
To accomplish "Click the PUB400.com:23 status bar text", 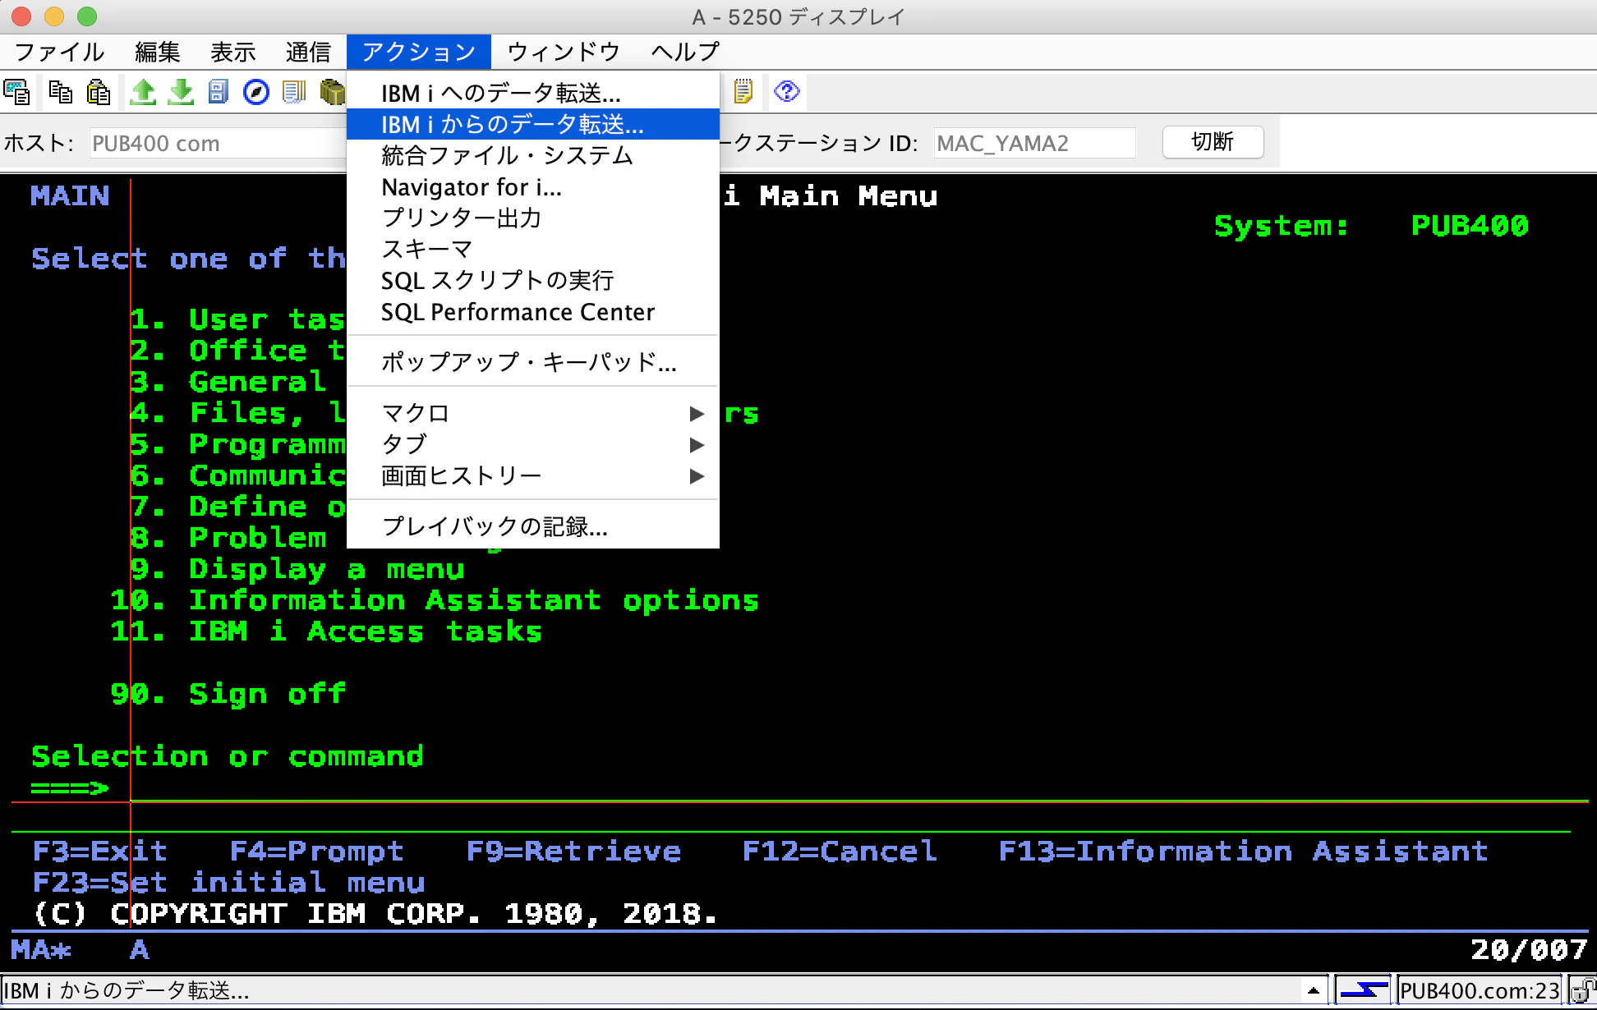I will (1479, 991).
